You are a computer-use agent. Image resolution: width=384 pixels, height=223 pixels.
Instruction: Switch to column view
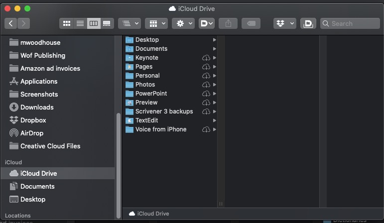(x=94, y=23)
